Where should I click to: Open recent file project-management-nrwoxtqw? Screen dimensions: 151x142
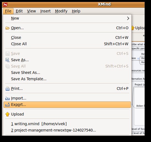(67, 130)
